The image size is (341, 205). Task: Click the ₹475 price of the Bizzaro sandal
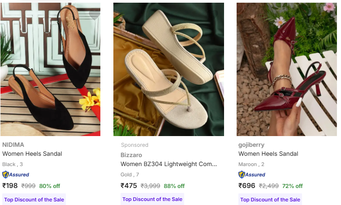(129, 186)
